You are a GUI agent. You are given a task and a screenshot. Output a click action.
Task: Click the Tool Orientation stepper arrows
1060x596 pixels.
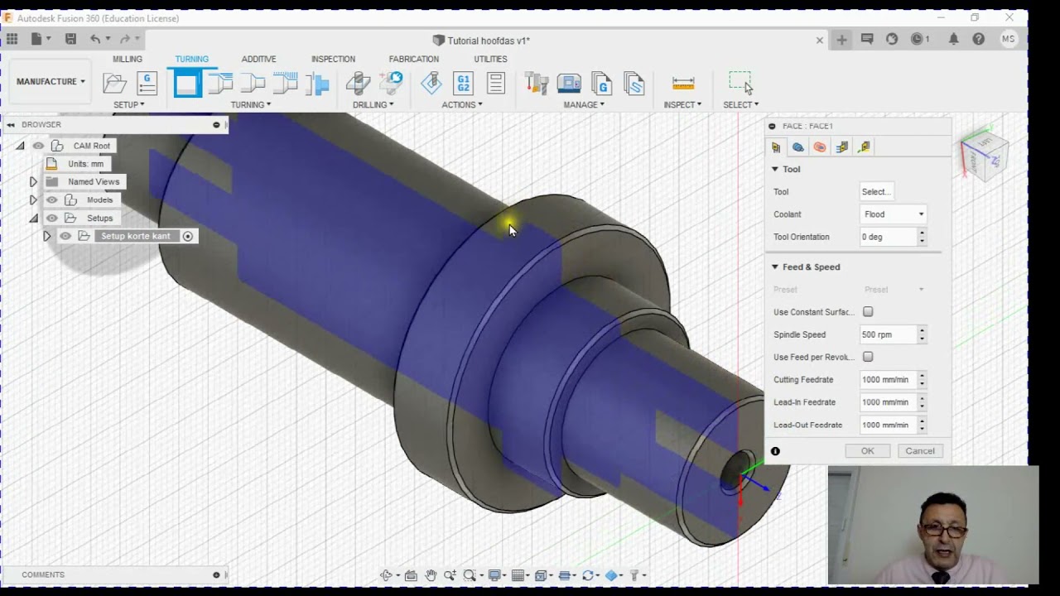click(x=922, y=237)
